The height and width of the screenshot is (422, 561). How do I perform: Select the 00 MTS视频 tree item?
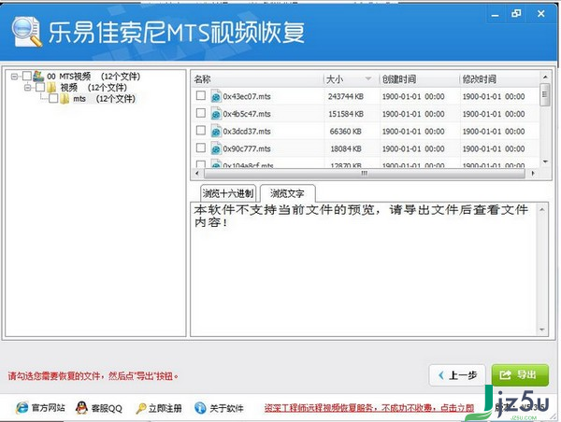(93, 77)
